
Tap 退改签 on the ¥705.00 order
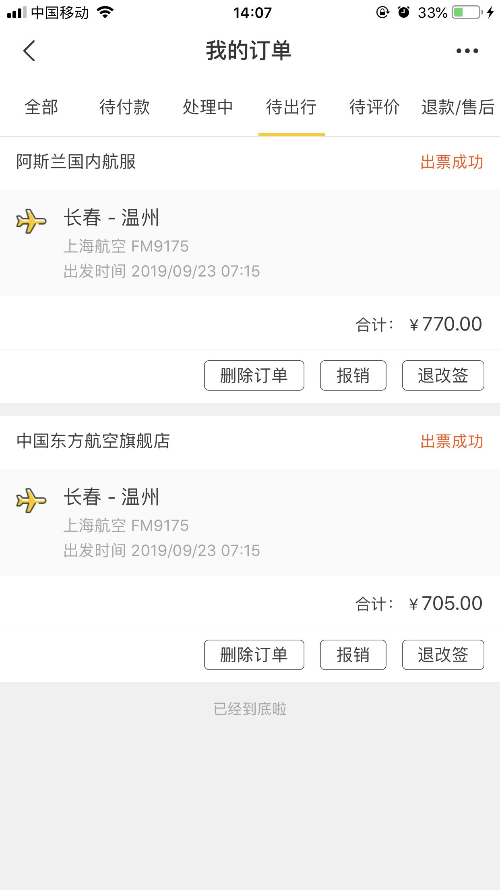point(443,655)
